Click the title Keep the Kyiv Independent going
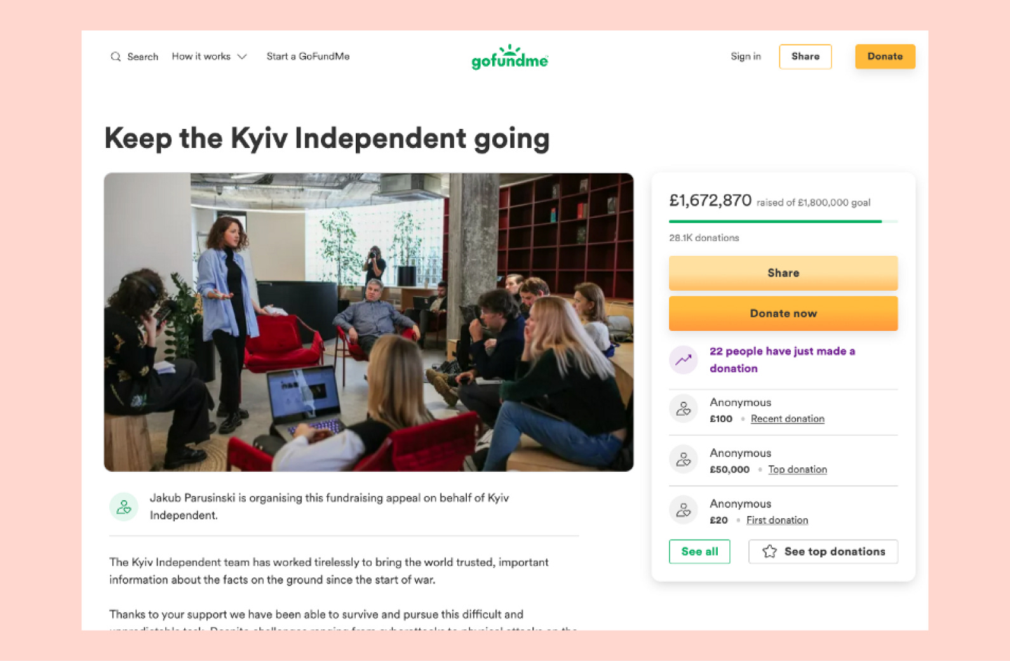 tap(327, 138)
